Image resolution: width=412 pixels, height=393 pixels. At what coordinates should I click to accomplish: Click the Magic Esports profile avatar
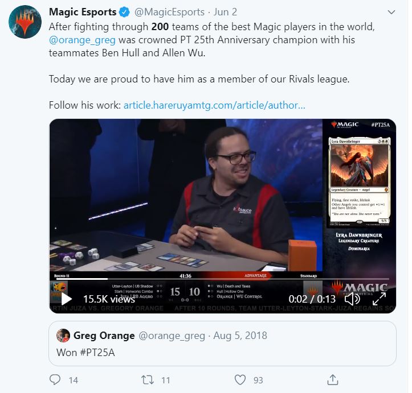coord(25,22)
